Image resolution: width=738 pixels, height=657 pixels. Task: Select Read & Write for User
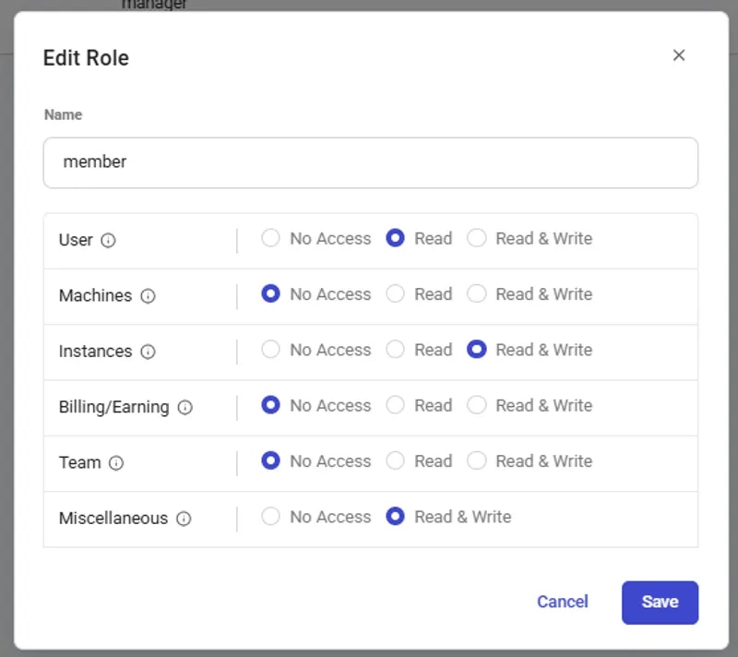pos(476,238)
